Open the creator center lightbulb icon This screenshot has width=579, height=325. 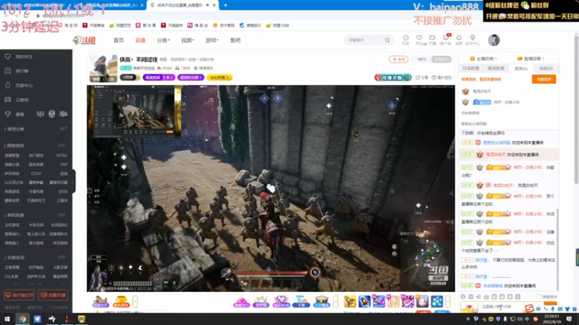(x=473, y=40)
